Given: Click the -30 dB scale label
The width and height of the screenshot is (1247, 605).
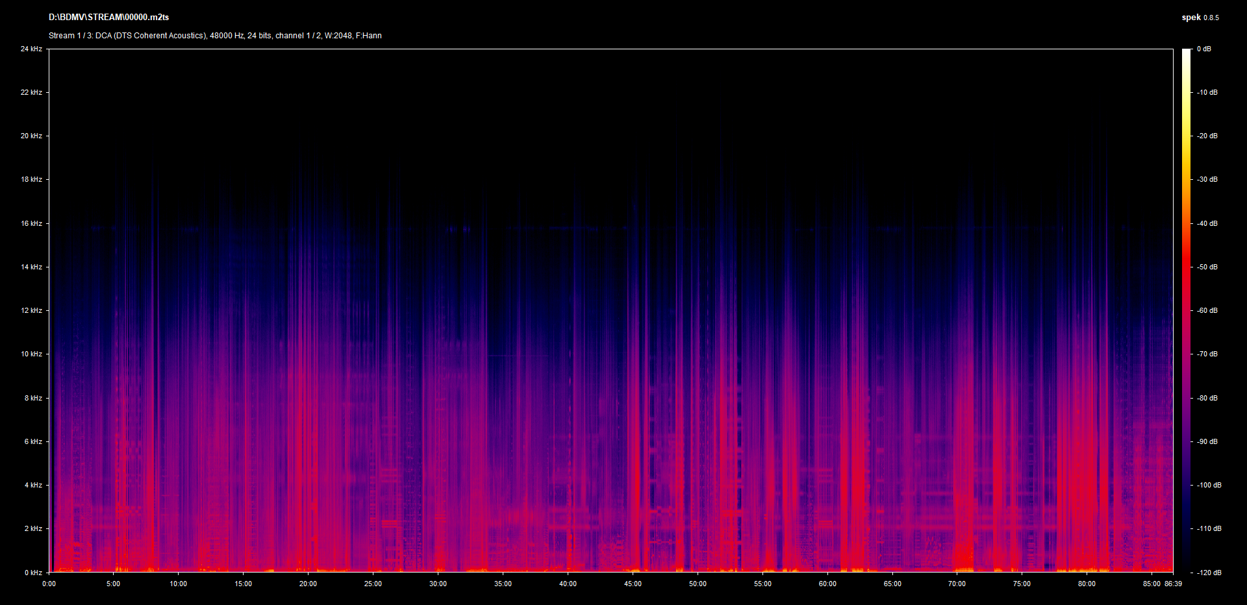Looking at the screenshot, I should click(1207, 180).
